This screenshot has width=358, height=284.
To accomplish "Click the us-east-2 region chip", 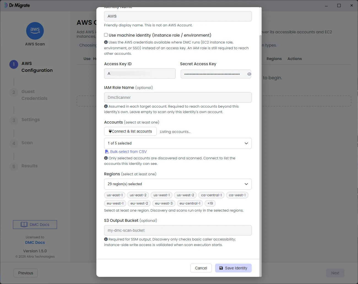I will coord(138,195).
